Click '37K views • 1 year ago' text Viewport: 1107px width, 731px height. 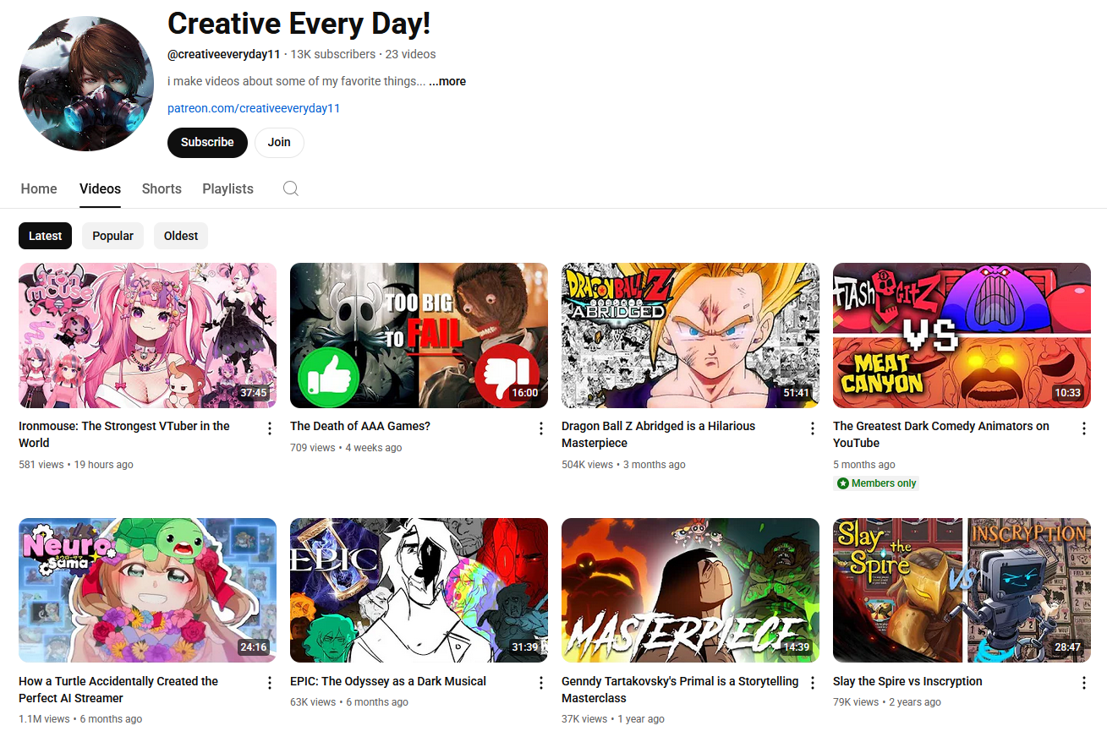613,719
